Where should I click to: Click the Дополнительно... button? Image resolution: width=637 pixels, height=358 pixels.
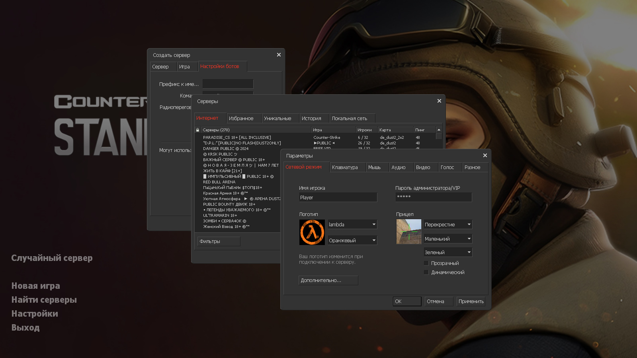[328, 280]
